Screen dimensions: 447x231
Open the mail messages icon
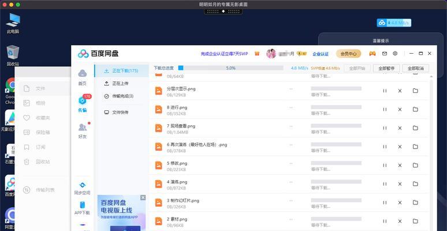click(x=385, y=53)
